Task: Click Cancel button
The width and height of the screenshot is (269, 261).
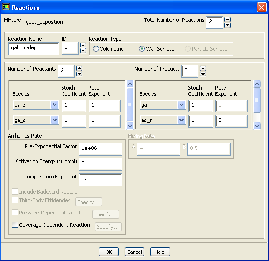Action: (x=134, y=252)
